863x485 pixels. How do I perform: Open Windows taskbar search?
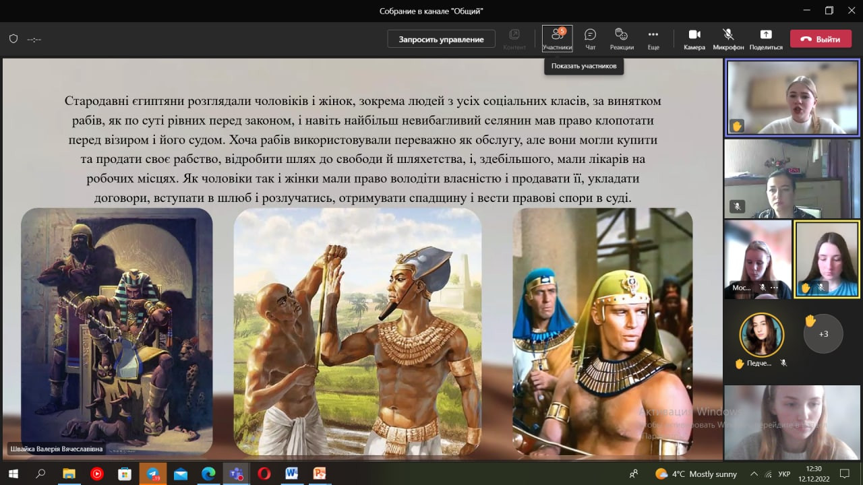pyautogui.click(x=40, y=474)
